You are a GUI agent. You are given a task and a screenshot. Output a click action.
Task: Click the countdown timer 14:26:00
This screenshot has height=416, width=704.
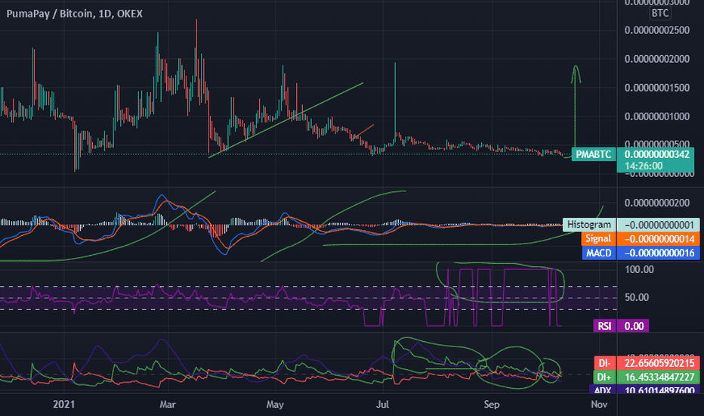pyautogui.click(x=644, y=166)
